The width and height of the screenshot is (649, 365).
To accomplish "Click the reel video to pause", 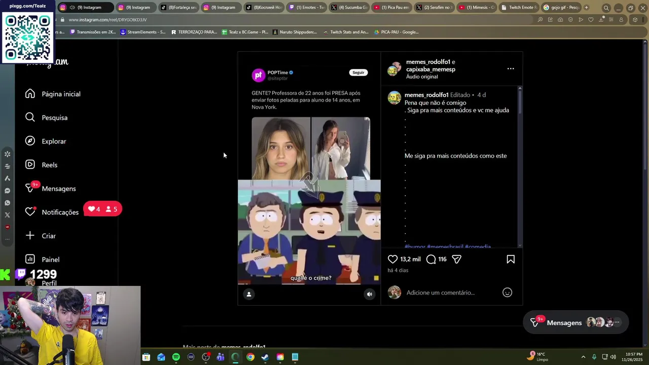I will pyautogui.click(x=309, y=177).
